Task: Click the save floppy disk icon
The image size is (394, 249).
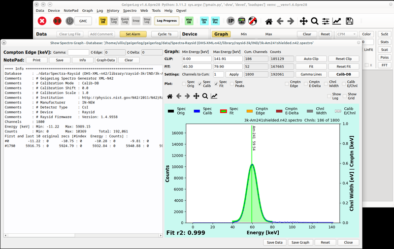Action: point(350,21)
